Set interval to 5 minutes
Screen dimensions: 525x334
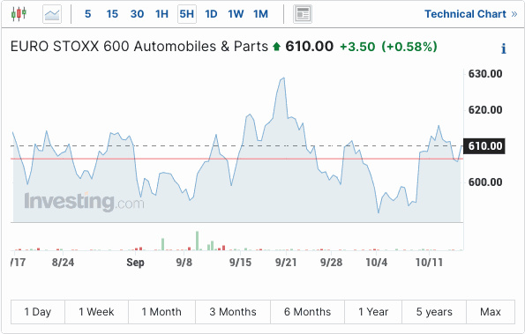click(x=87, y=14)
